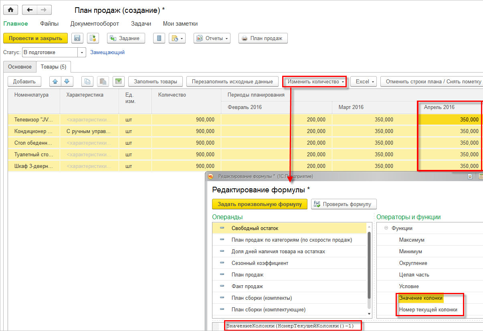
Task: Save the document with diskette icon
Action: coord(77,38)
